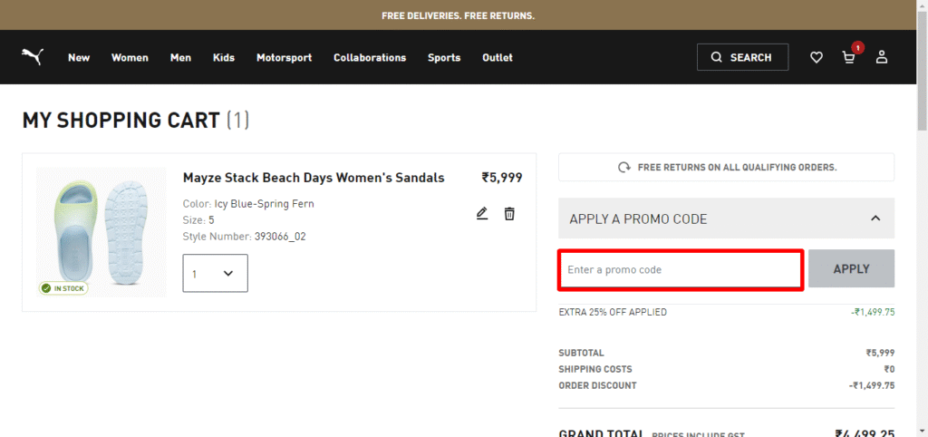The height and width of the screenshot is (437, 928).
Task: Click the free returns refresh icon
Action: tap(623, 168)
